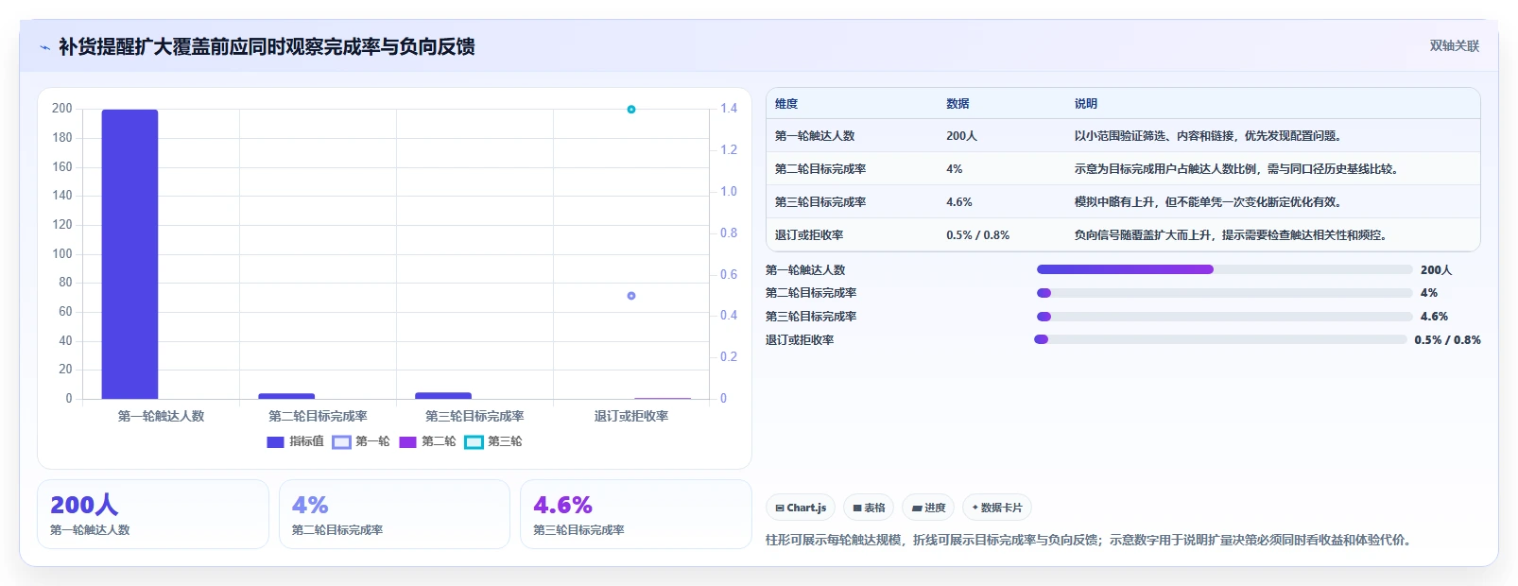Toggle the 第二轮 legend series
Viewport: 1518px width, 586px height.
pos(427,441)
